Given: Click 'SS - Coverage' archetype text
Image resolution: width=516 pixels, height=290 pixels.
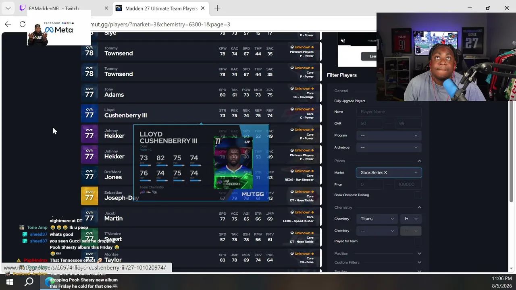Looking at the screenshot, I should click(303, 97).
